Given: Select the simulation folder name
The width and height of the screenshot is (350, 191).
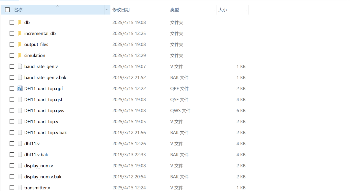Looking at the screenshot, I should (x=35, y=55).
